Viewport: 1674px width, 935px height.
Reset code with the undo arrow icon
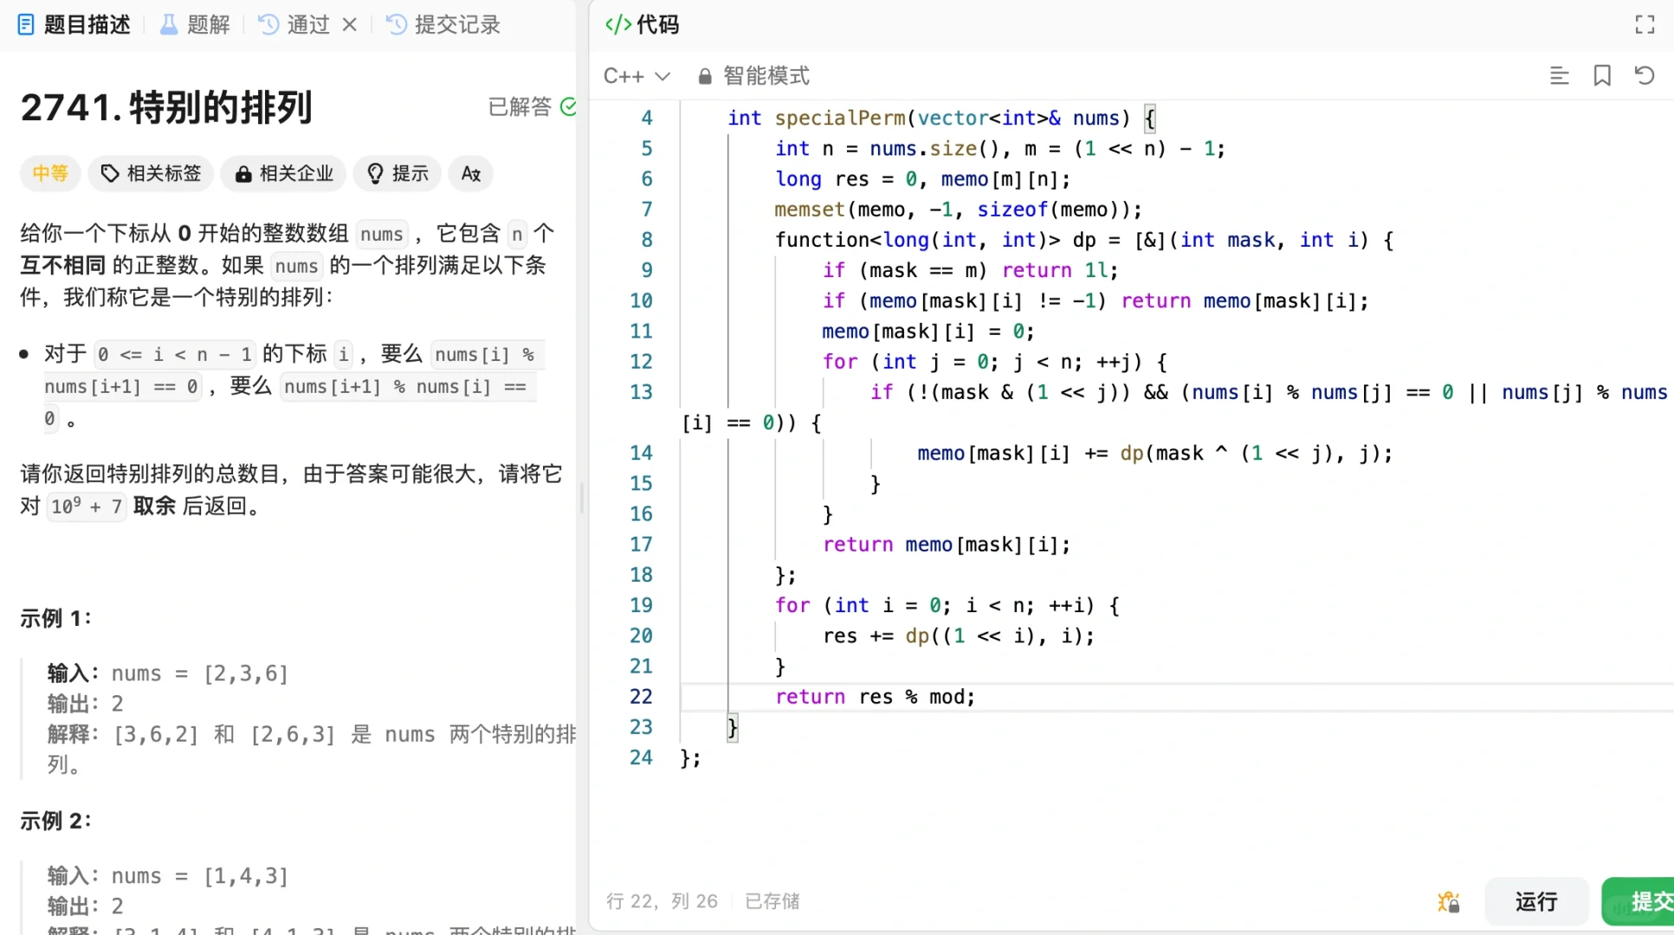[1645, 76]
